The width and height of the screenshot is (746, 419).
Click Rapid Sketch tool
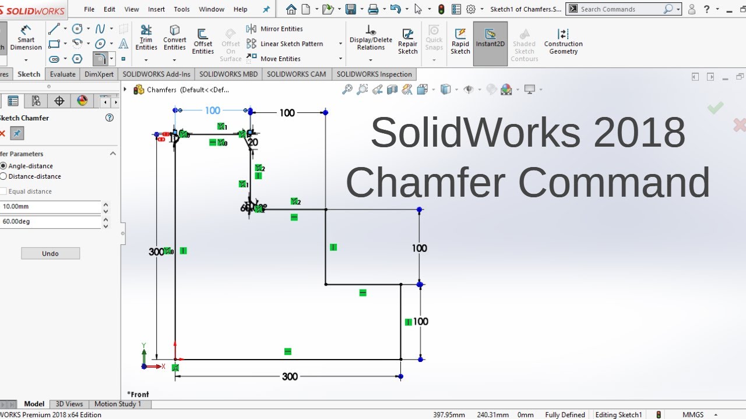(460, 41)
